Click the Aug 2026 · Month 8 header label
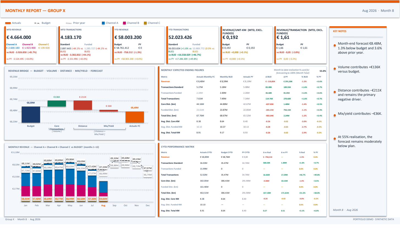 [x=378, y=11]
